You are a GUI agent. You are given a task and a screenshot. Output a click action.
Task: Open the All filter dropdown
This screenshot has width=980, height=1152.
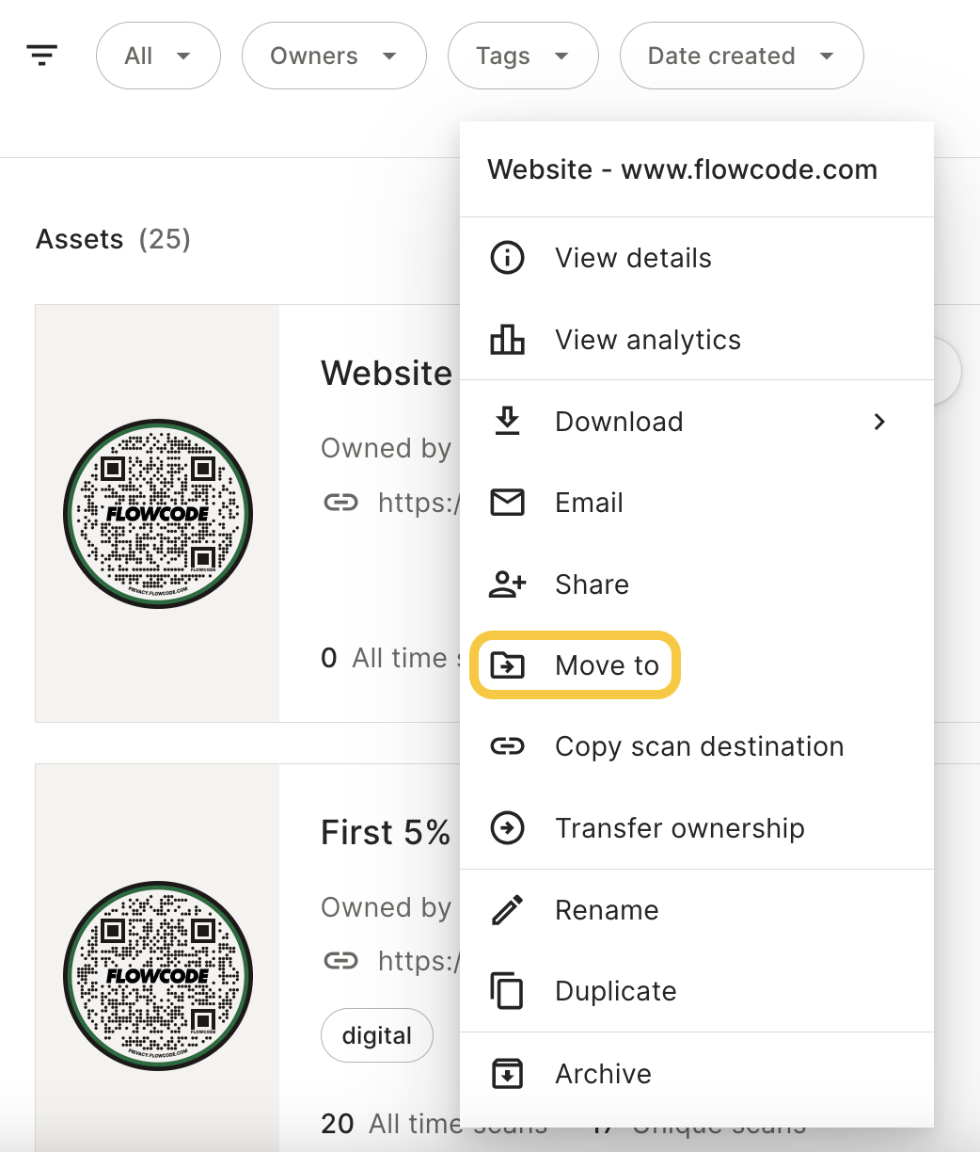158,56
